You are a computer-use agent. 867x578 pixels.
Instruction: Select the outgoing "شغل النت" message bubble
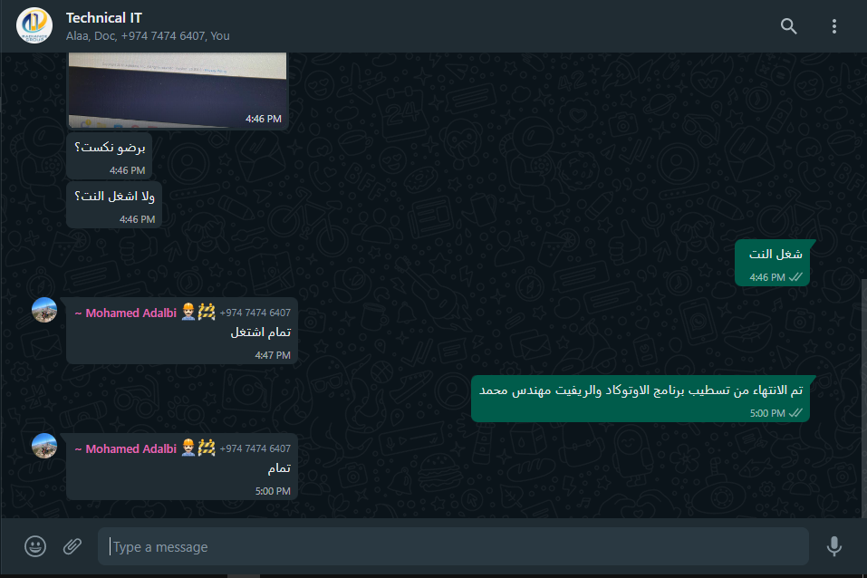click(773, 264)
